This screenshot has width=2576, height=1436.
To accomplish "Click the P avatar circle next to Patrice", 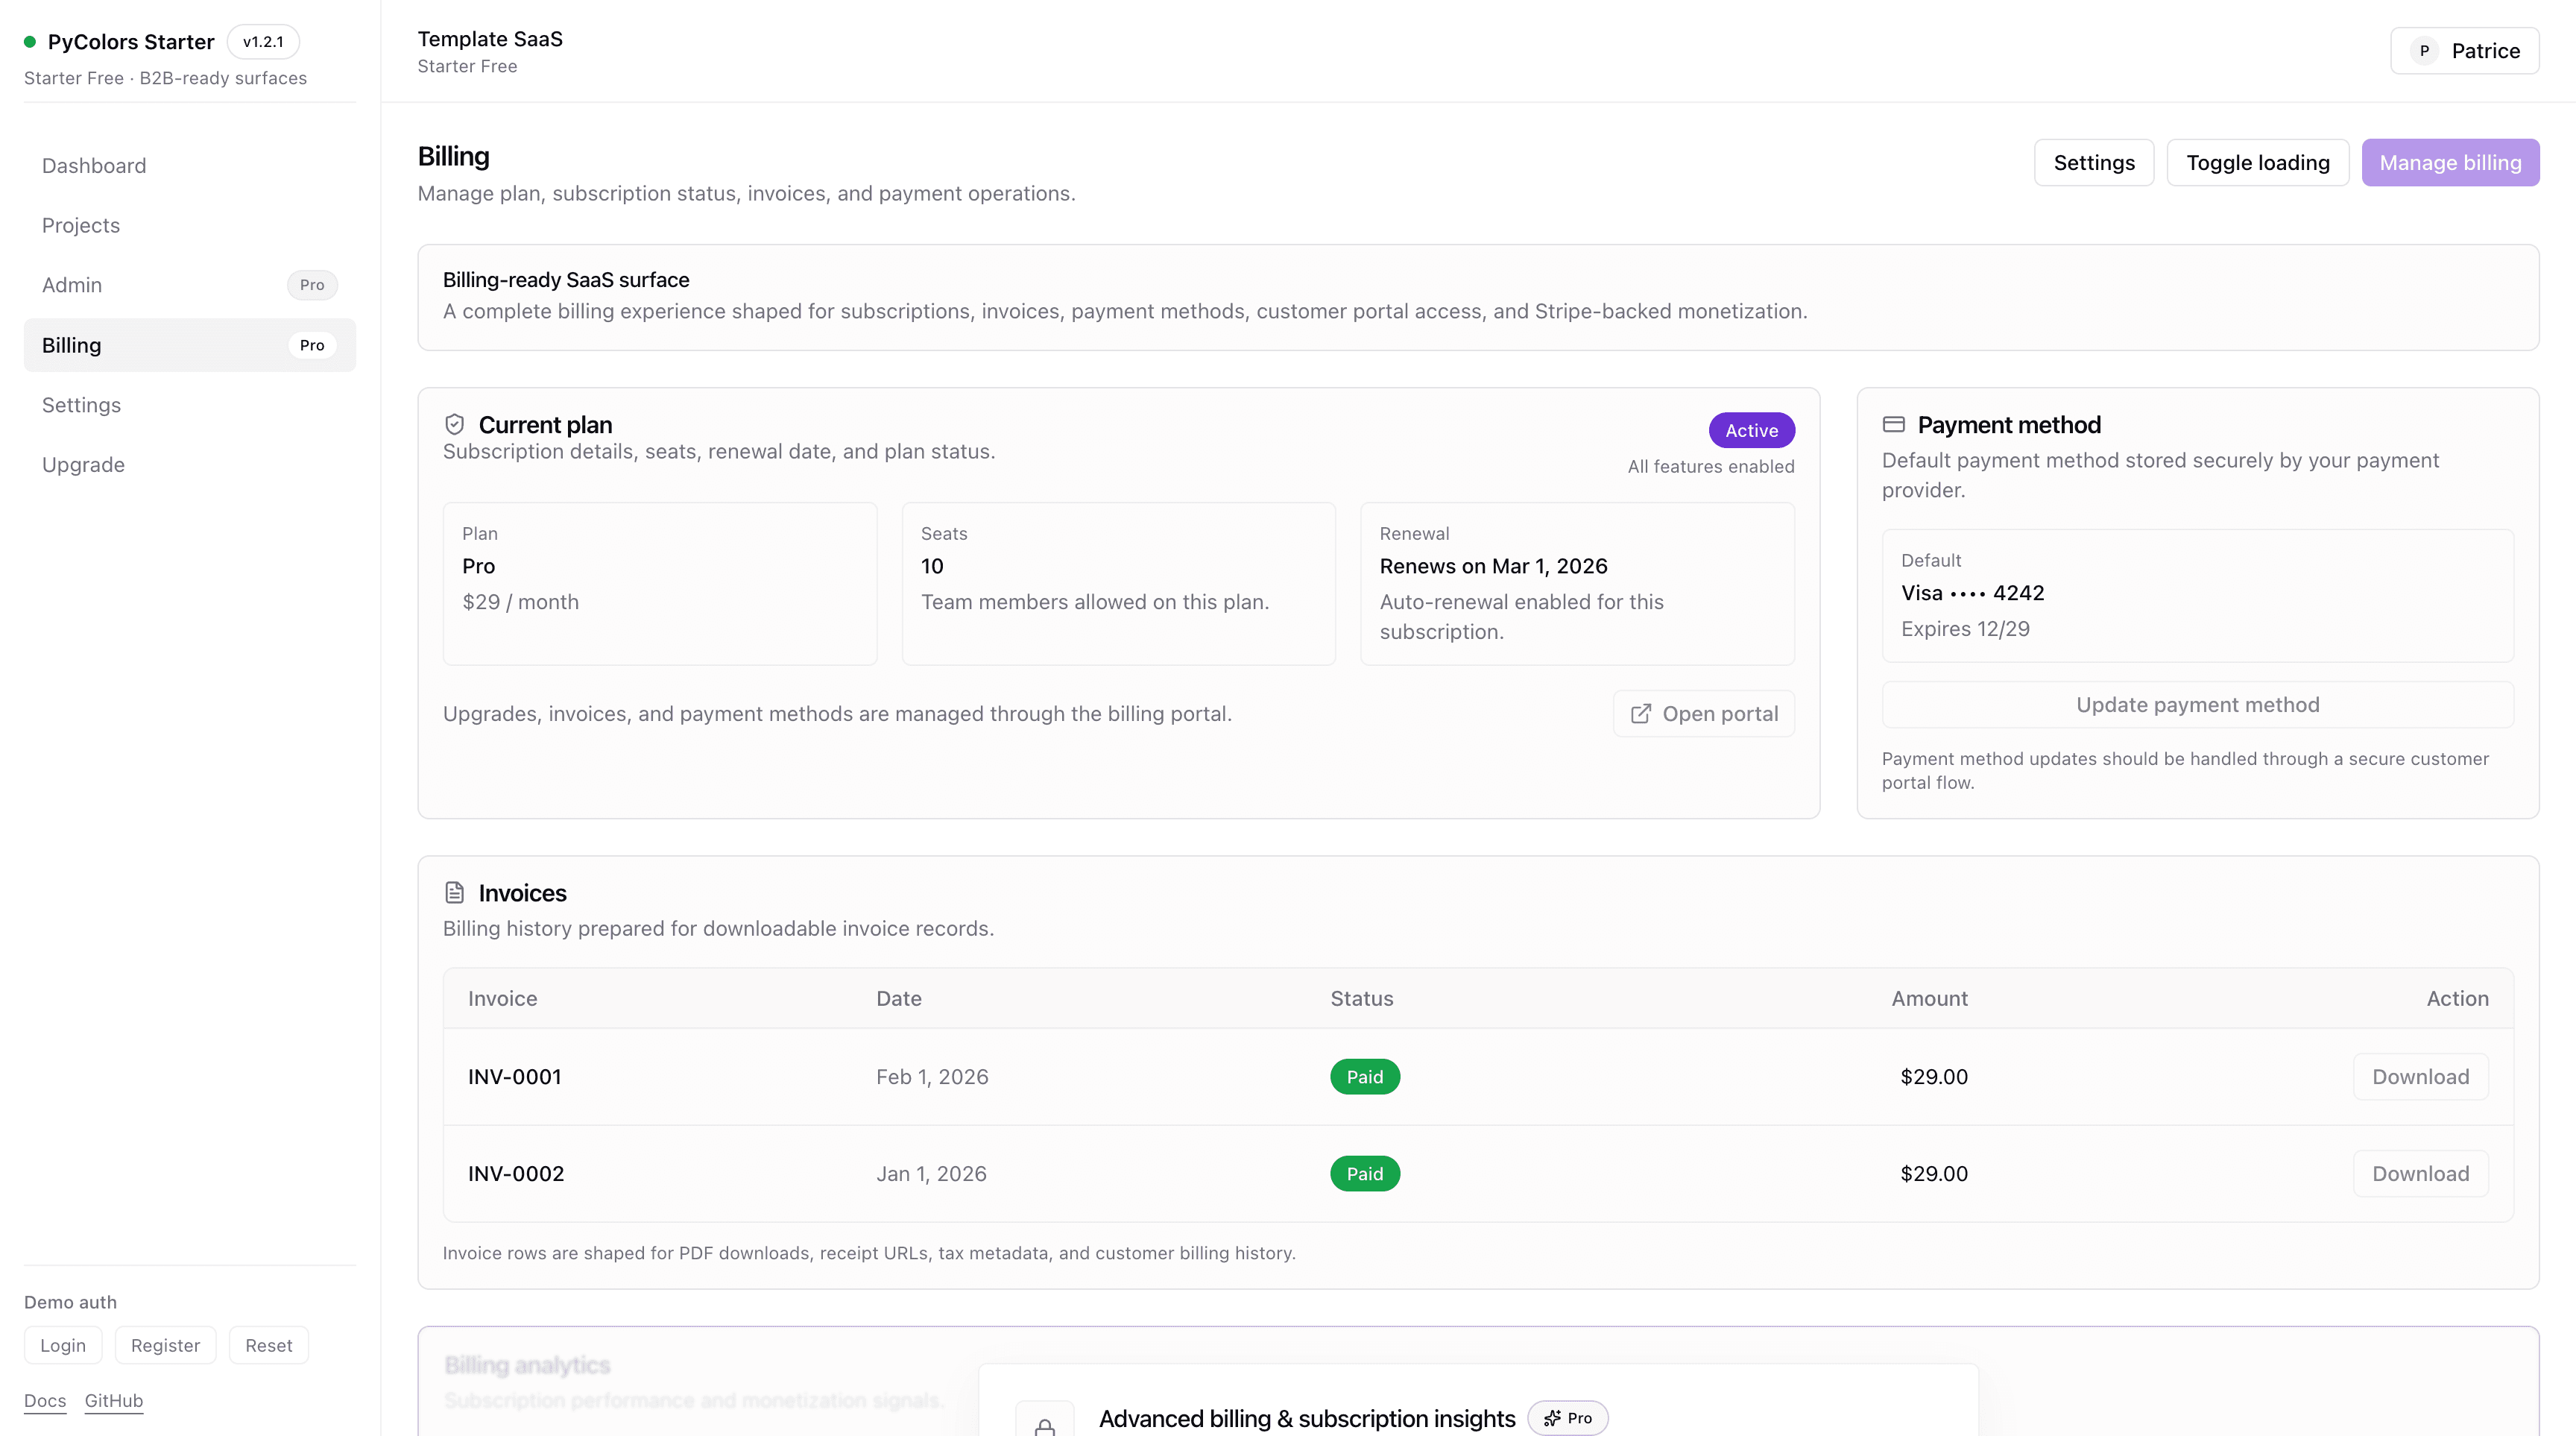I will tap(2424, 51).
